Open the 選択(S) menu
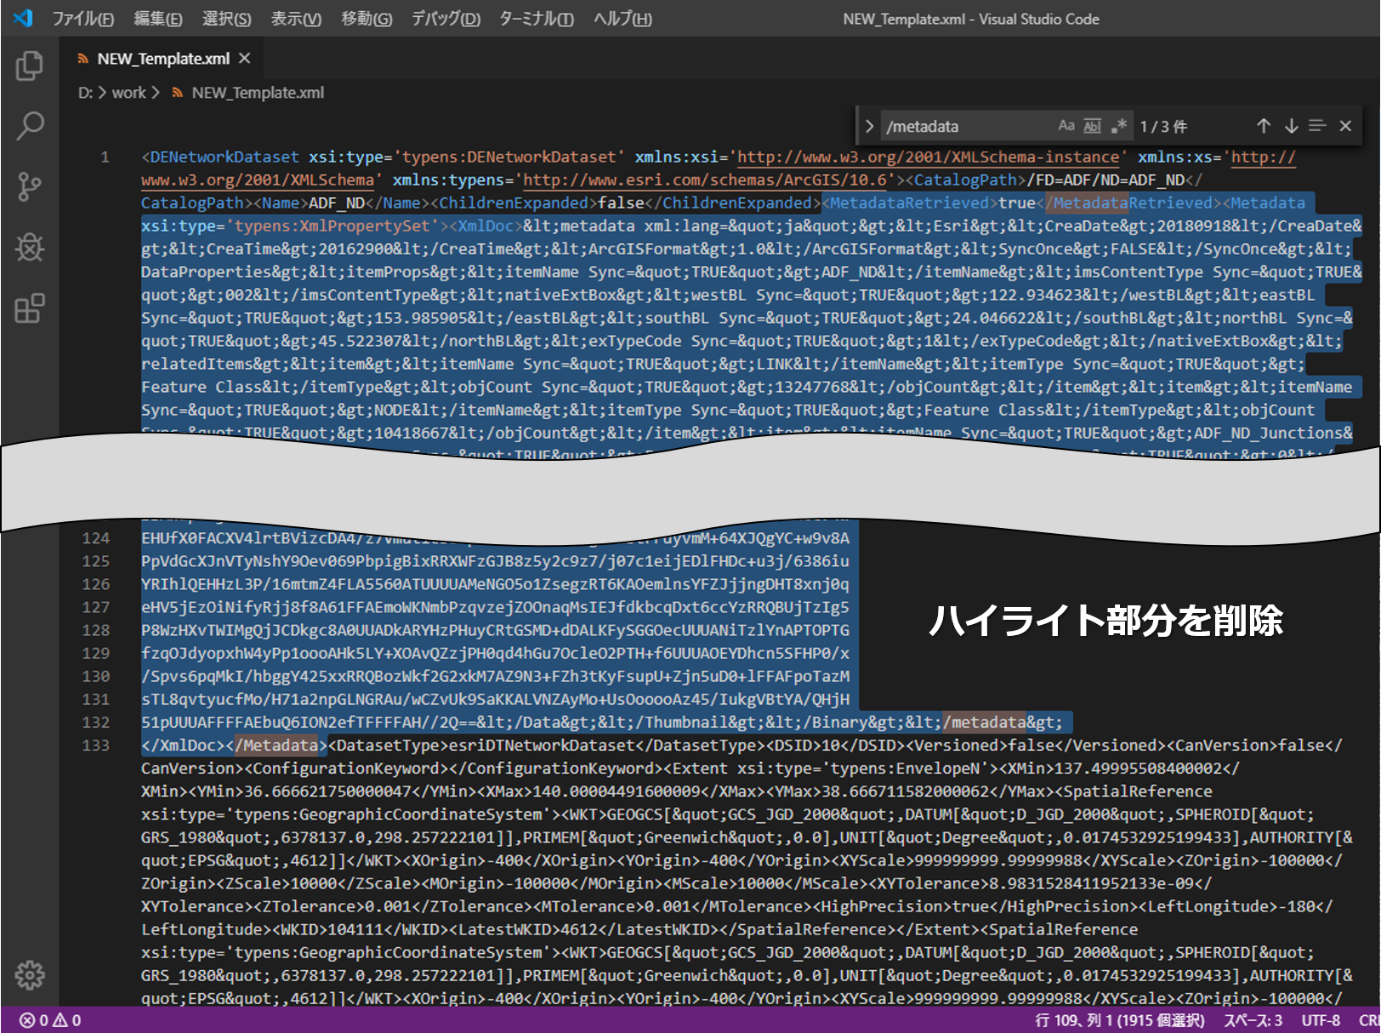The width and height of the screenshot is (1381, 1033). point(227,19)
